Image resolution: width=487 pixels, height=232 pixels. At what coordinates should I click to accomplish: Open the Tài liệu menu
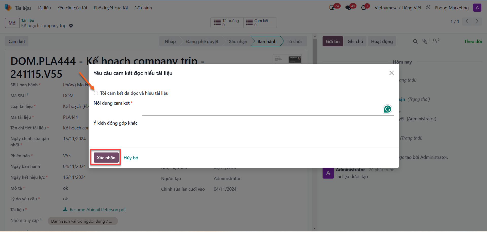pos(44,8)
